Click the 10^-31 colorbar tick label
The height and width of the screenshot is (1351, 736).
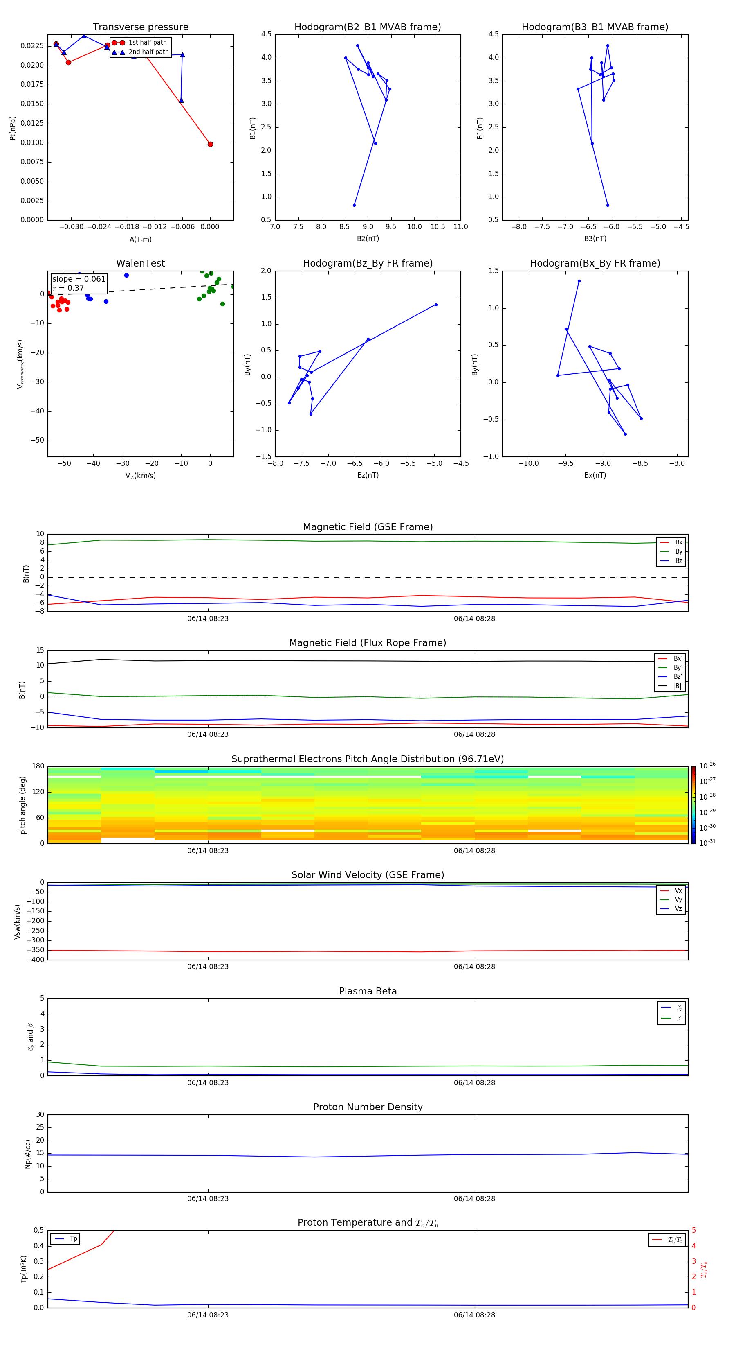tap(707, 843)
